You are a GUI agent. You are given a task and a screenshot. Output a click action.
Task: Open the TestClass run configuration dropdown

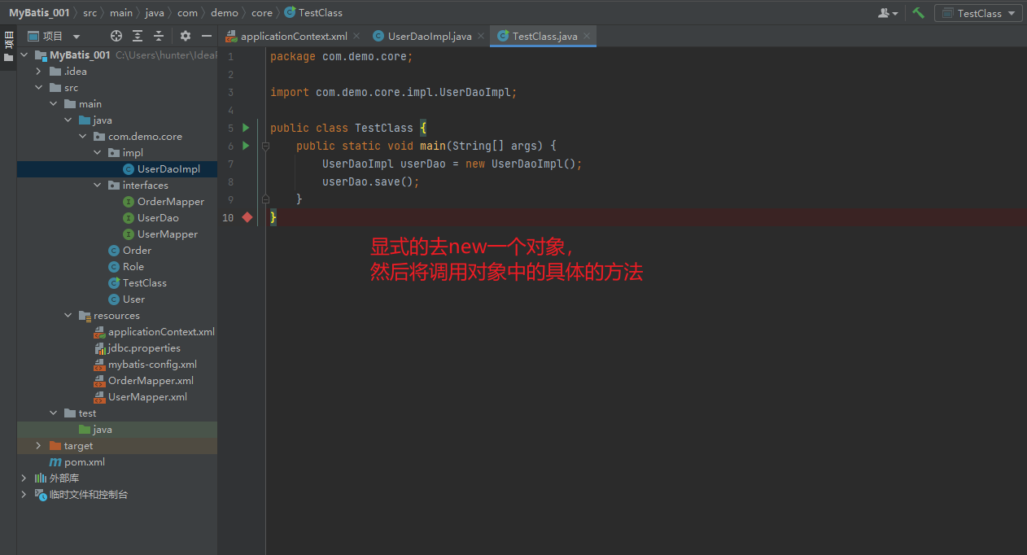pyautogui.click(x=978, y=13)
